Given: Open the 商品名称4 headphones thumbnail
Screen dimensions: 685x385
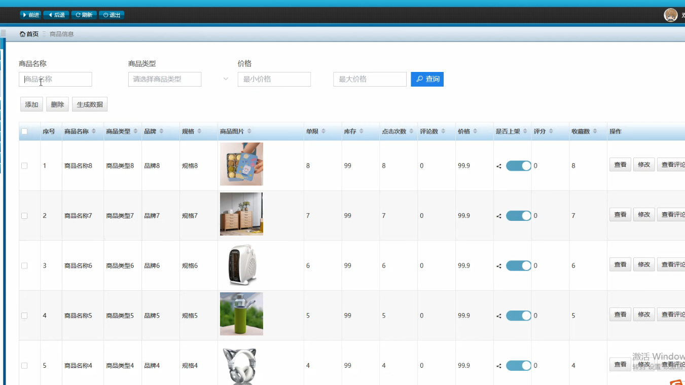Looking at the screenshot, I should point(241,364).
